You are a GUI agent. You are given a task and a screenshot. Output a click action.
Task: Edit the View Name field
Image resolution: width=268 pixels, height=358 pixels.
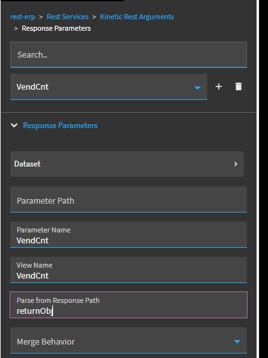click(x=129, y=270)
